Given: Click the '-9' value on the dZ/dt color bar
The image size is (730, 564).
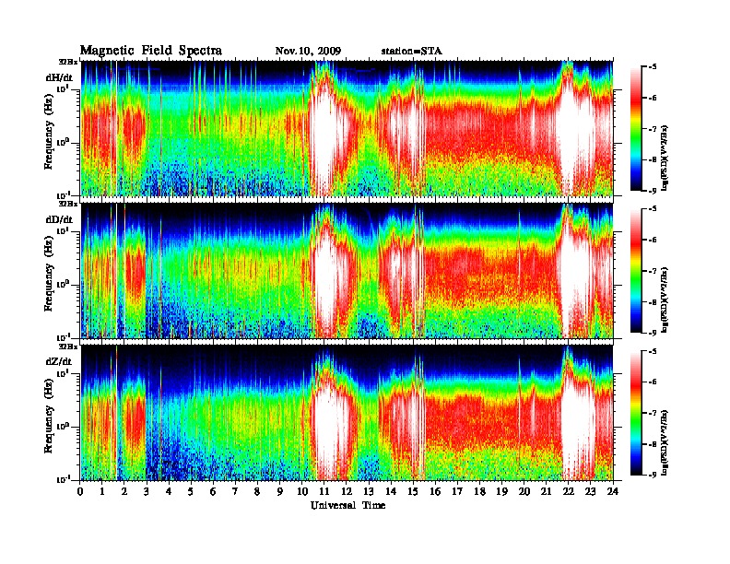Looking at the screenshot, I should click(x=653, y=476).
